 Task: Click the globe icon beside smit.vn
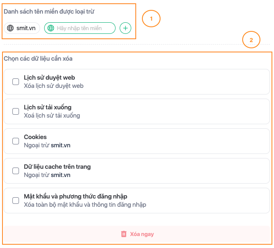(x=11, y=28)
